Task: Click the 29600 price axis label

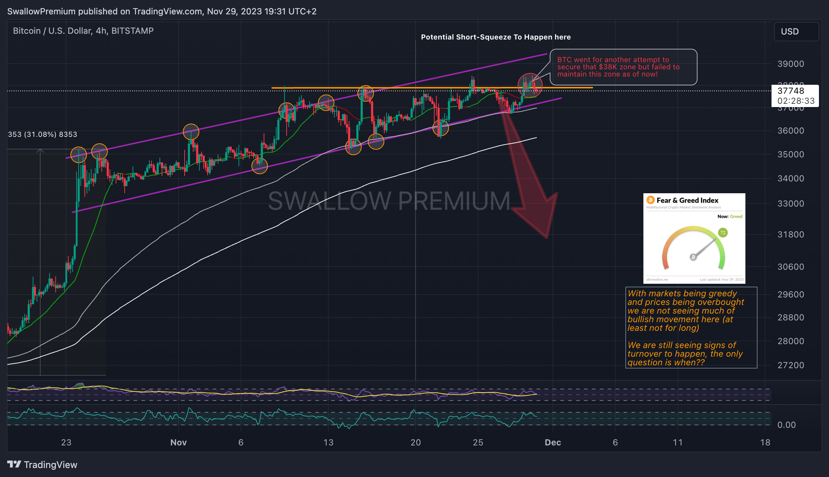Action: coord(791,295)
